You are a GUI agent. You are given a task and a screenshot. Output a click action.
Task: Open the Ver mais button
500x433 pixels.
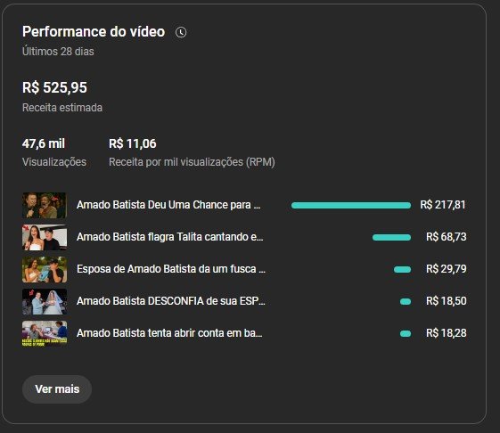click(x=57, y=389)
